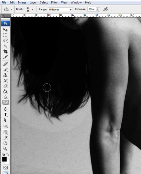The width and height of the screenshot is (141, 174).
Task: Open the Help menu
Action: [88, 3]
